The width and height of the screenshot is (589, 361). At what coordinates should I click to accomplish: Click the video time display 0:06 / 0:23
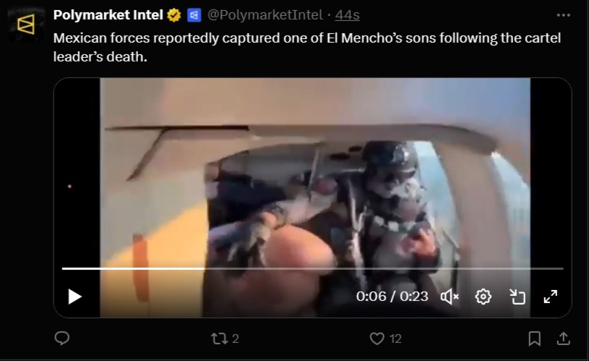pyautogui.click(x=392, y=297)
